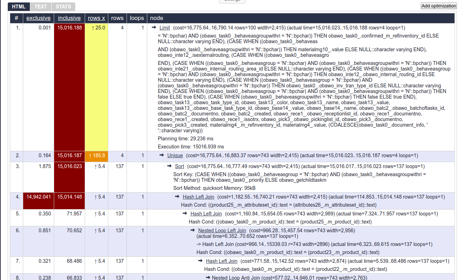This screenshot has width=458, height=280.
Task: Open the Limit node link
Action: tap(165, 28)
